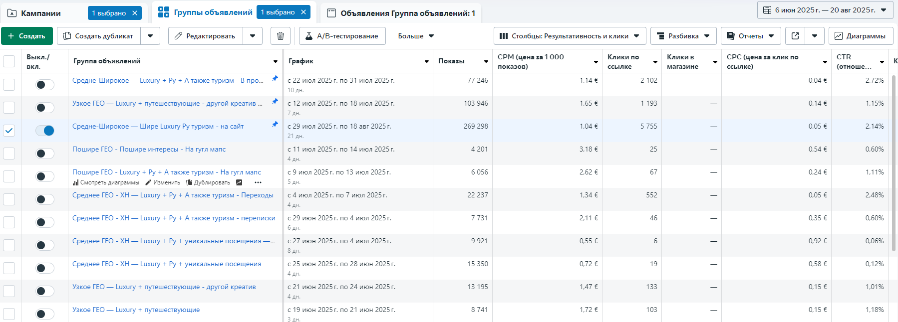898x322 pixels.
Task: Open the date range dropdown
Action: 825,10
